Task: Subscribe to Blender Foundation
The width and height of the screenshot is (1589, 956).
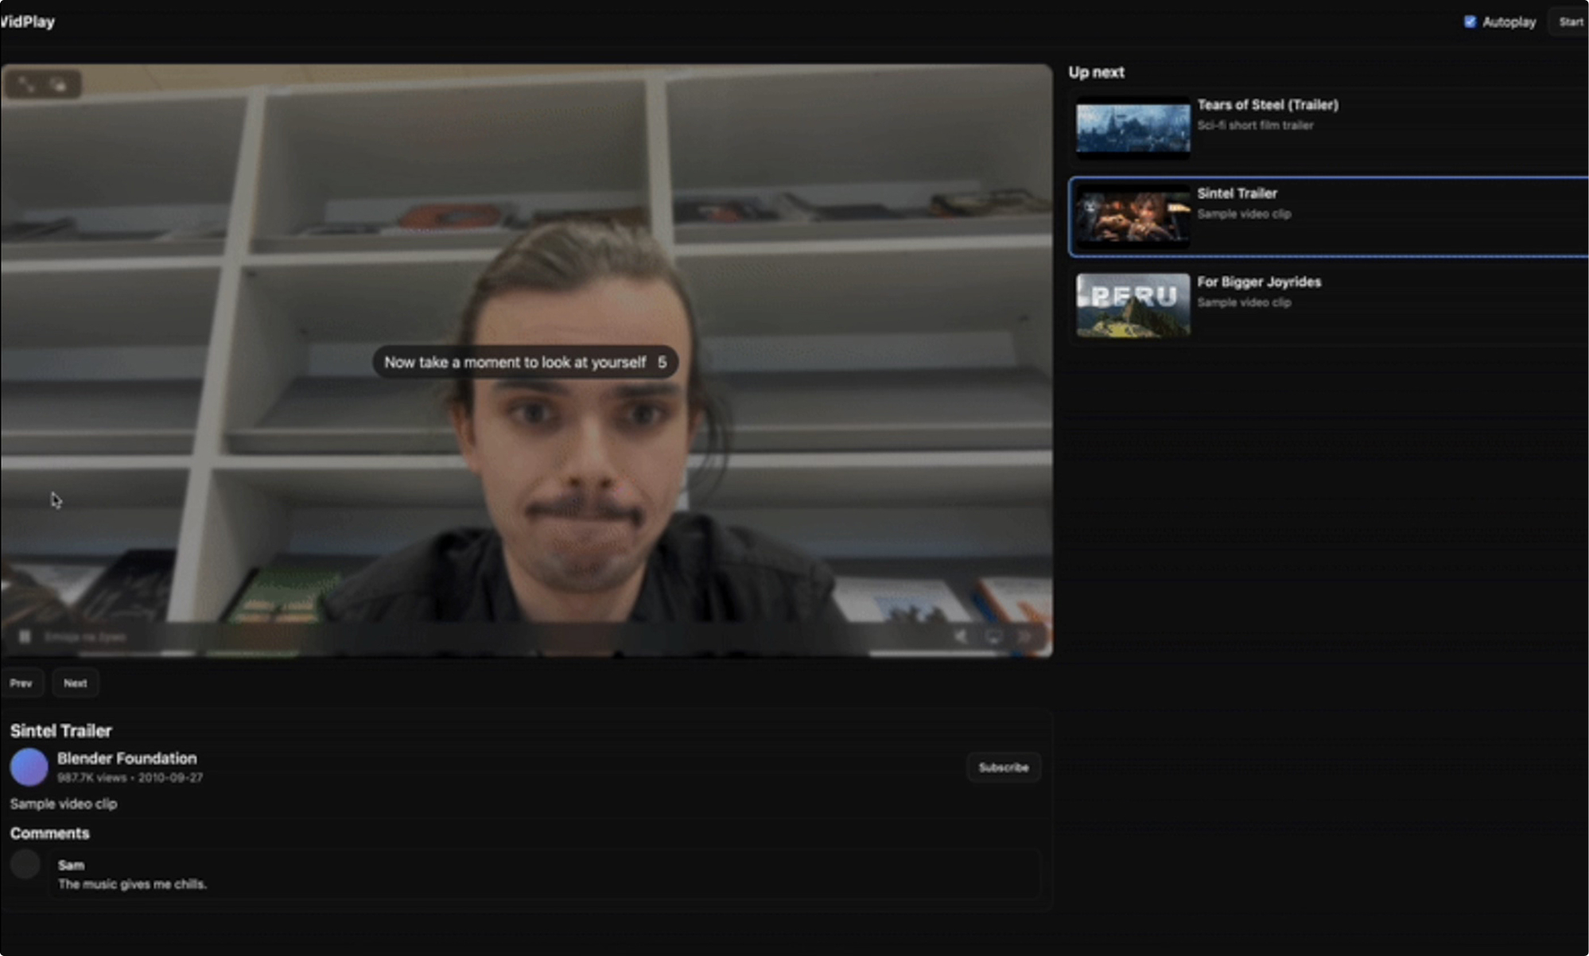Action: 1004,768
